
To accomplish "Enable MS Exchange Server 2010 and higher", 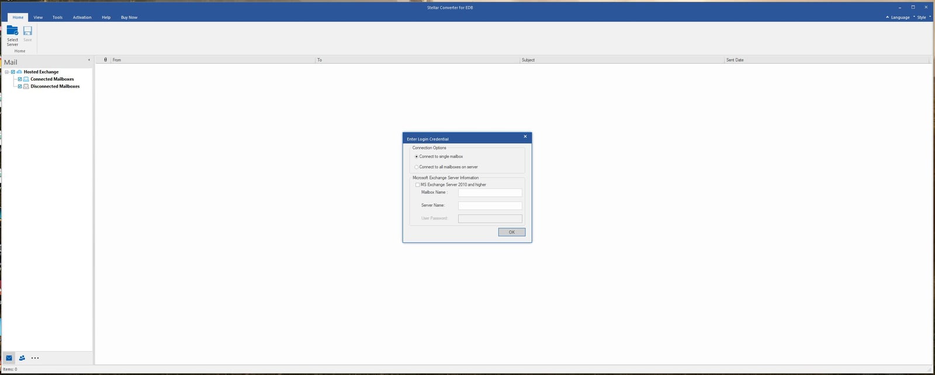I will pos(451,185).
